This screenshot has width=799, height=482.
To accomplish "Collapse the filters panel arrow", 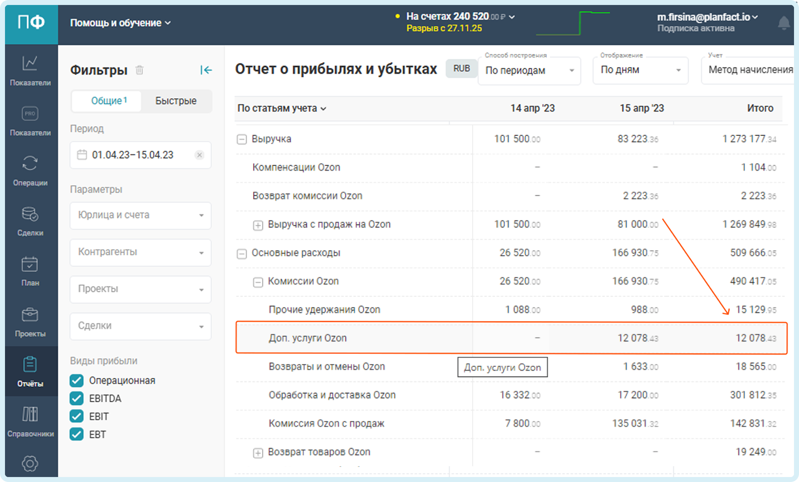I will pos(206,70).
